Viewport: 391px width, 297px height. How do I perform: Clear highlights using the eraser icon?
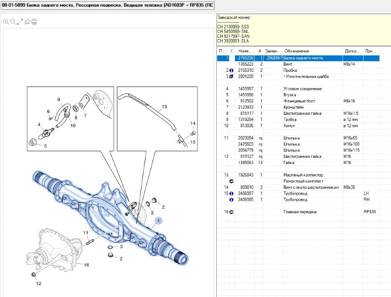(x=27, y=21)
